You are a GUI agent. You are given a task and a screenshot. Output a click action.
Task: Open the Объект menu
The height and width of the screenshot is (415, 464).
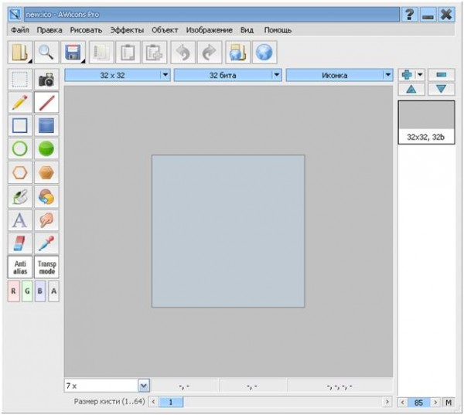pos(165,30)
